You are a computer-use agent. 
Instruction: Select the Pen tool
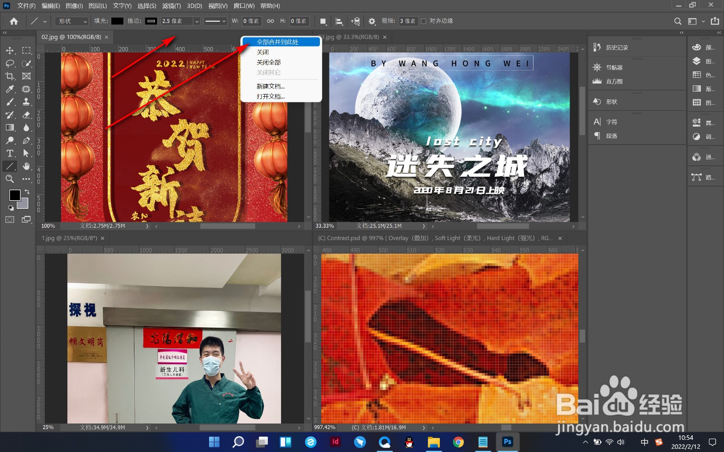[x=27, y=141]
